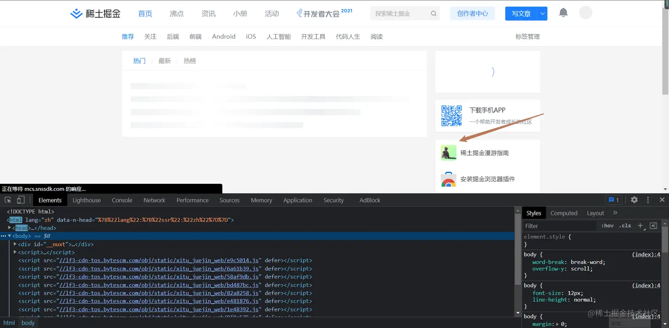Viewport: 669px width, 328px height.
Task: Expand the collapsed script node
Action: click(x=15, y=252)
